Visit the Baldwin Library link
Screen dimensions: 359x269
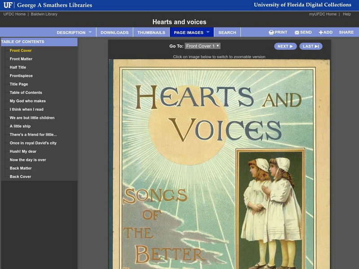[x=44, y=13]
